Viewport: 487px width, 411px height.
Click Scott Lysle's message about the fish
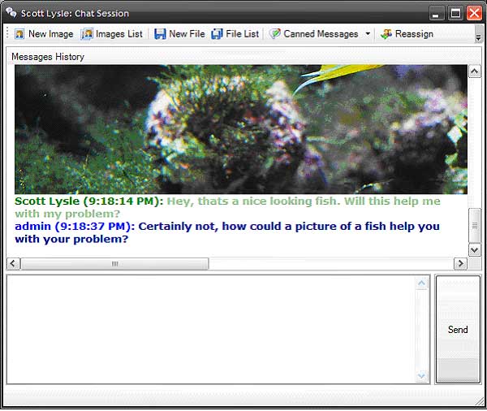tap(227, 207)
